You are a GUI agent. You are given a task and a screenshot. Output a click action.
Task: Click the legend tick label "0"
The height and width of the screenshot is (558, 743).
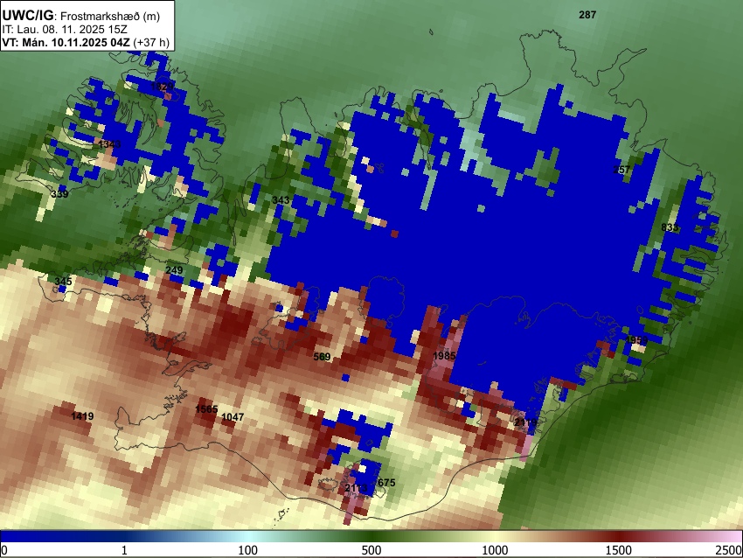click(4, 550)
